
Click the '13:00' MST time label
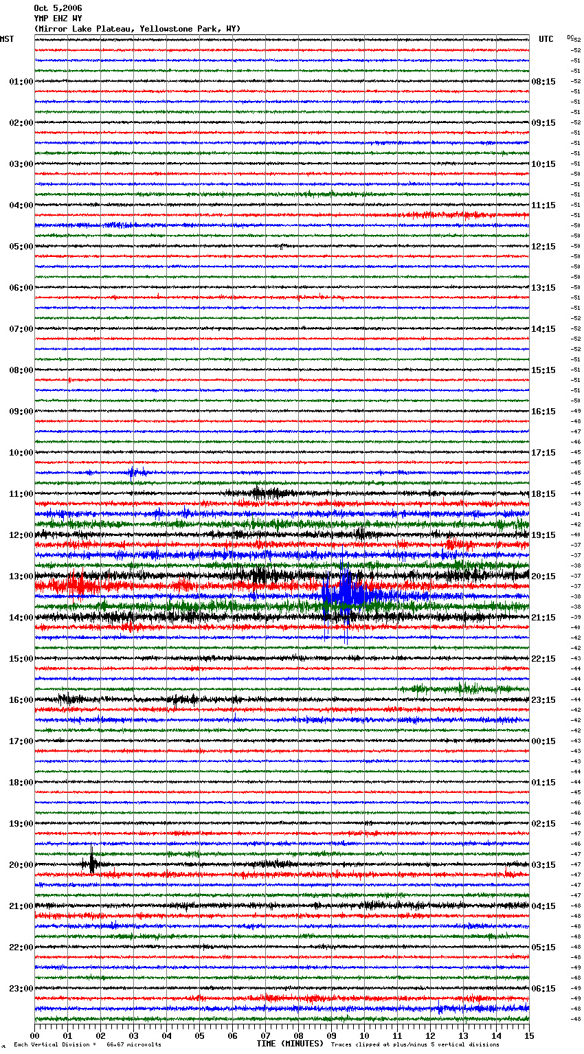[x=21, y=576]
